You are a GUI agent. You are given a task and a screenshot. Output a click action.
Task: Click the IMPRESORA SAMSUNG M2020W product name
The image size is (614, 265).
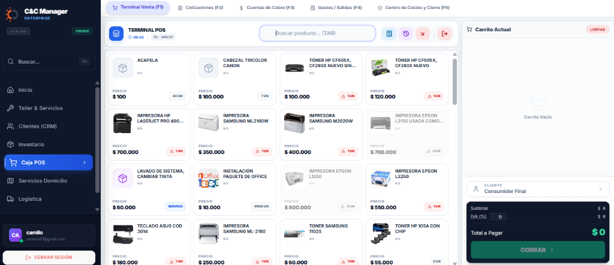331,118
